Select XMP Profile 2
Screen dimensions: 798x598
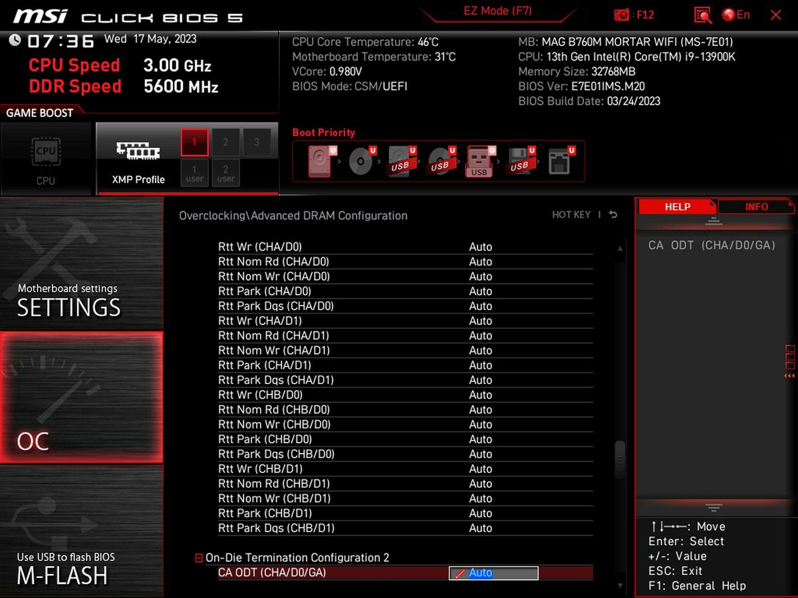[x=225, y=142]
